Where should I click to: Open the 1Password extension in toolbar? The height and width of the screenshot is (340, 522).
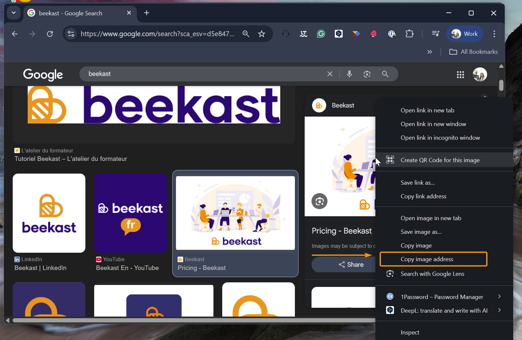[x=392, y=34]
